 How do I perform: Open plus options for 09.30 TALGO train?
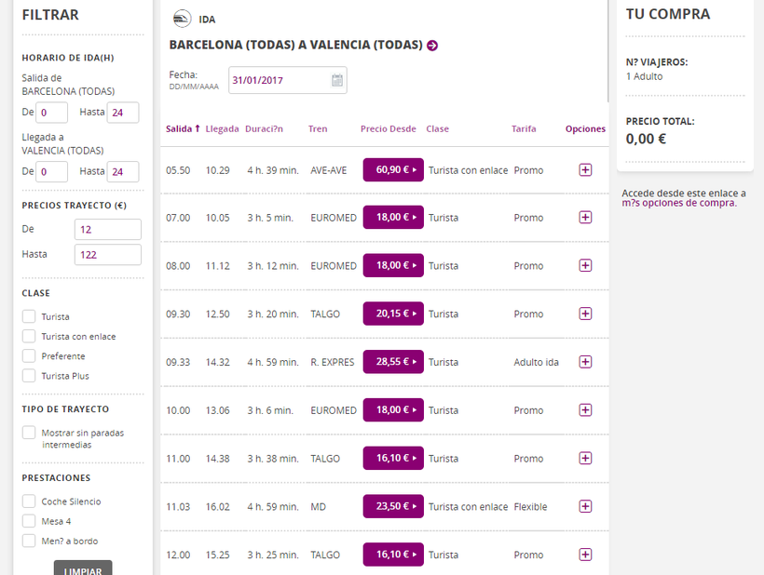pos(585,314)
